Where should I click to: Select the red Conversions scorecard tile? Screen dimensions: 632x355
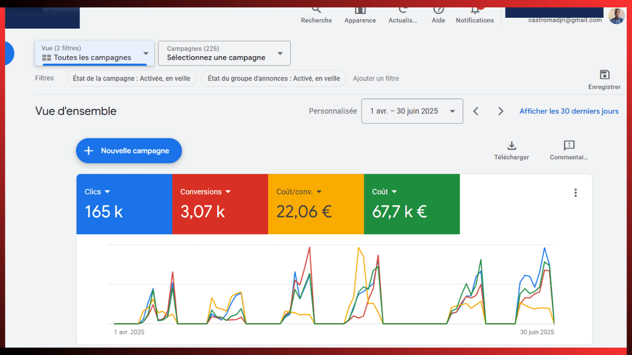click(x=220, y=204)
